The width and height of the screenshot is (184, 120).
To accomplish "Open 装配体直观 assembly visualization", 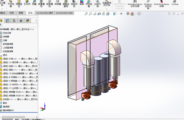I will tap(66, 4).
